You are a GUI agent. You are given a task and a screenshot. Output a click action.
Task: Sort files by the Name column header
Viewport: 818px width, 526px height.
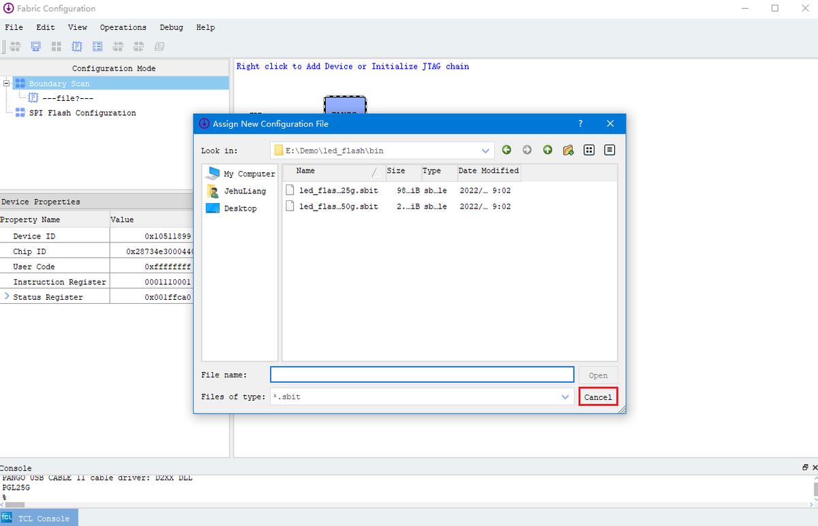click(333, 171)
